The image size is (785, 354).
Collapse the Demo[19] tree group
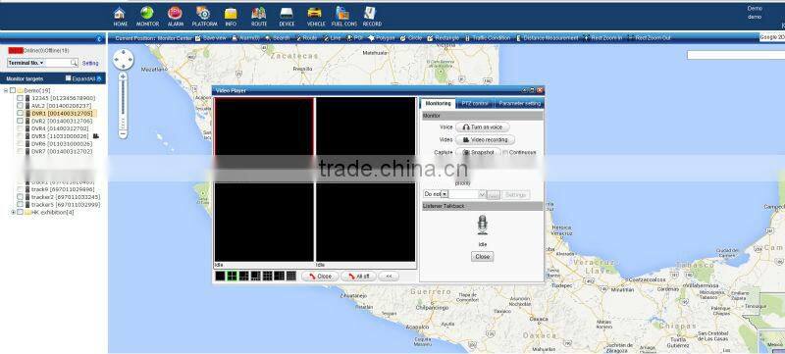tap(6, 90)
